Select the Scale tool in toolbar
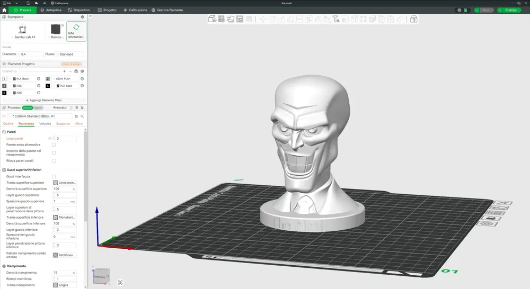This screenshot has height=289, width=530. tap(281, 19)
